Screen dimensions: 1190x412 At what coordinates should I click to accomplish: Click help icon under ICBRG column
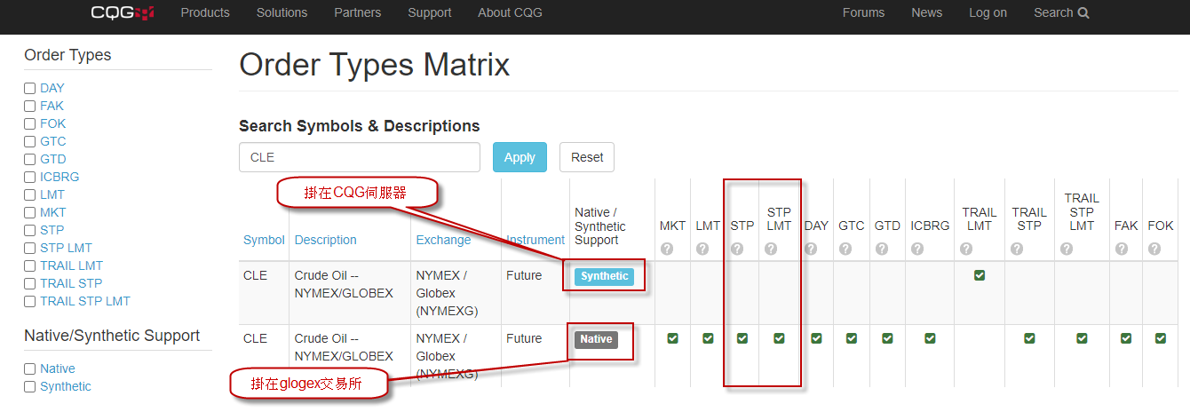(917, 250)
